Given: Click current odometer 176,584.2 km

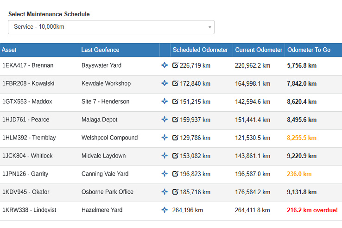Looking at the screenshot, I should click(253, 192).
